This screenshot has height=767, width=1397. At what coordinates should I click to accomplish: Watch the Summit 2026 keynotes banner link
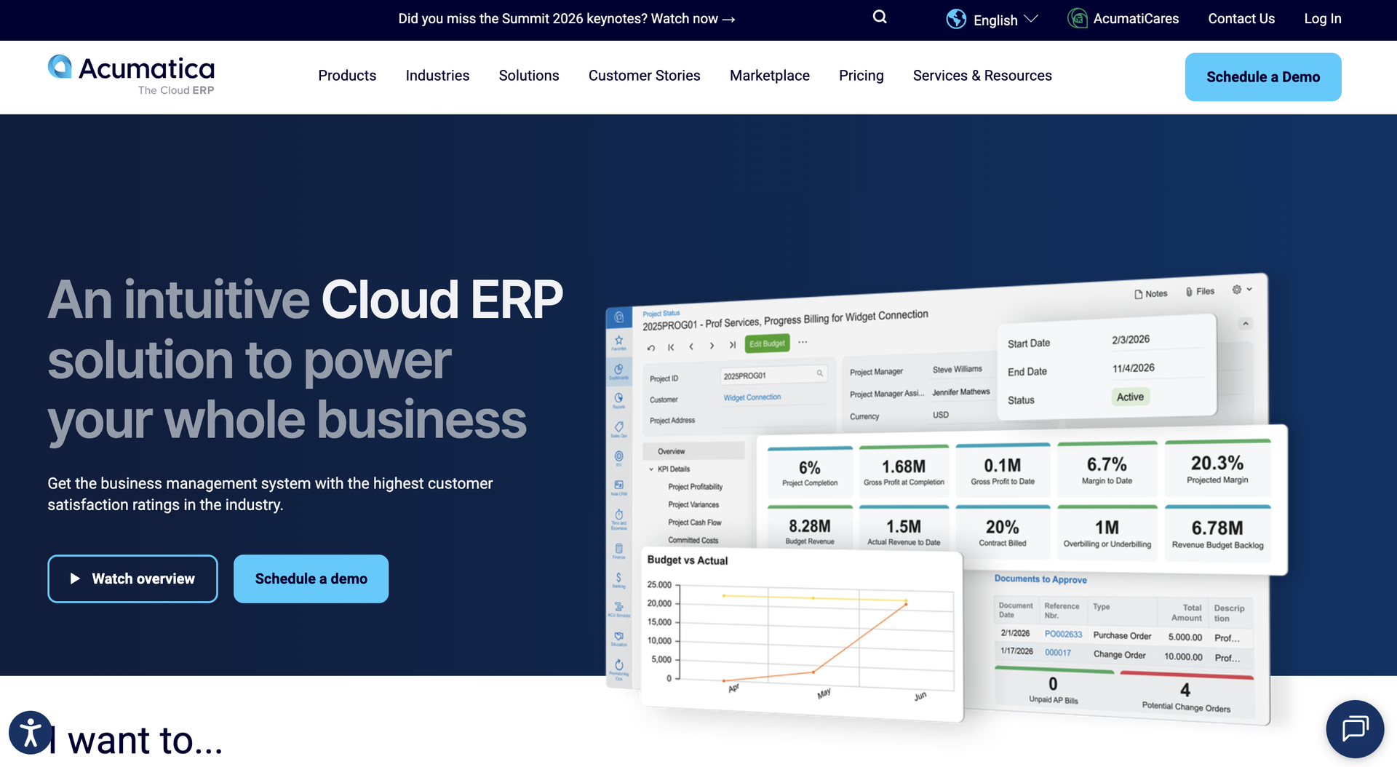click(x=566, y=19)
